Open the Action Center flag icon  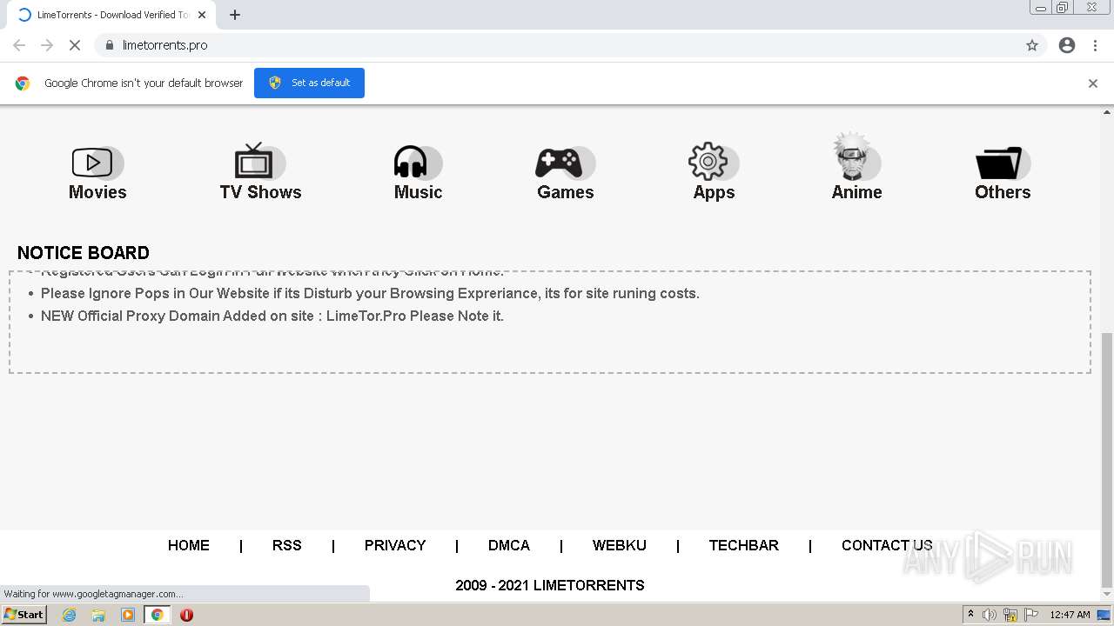1031,615
